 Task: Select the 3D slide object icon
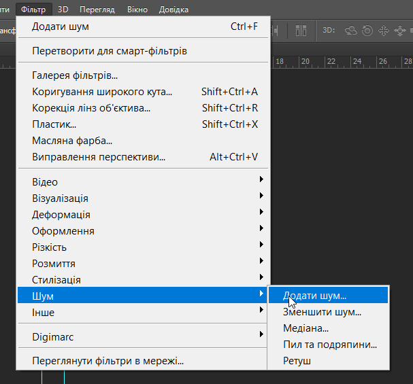(x=399, y=31)
